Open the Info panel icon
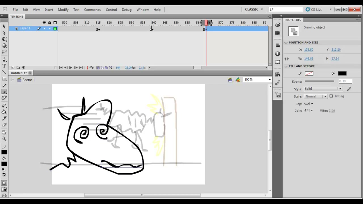This screenshot has height=204, width=363. pyautogui.click(x=278, y=54)
